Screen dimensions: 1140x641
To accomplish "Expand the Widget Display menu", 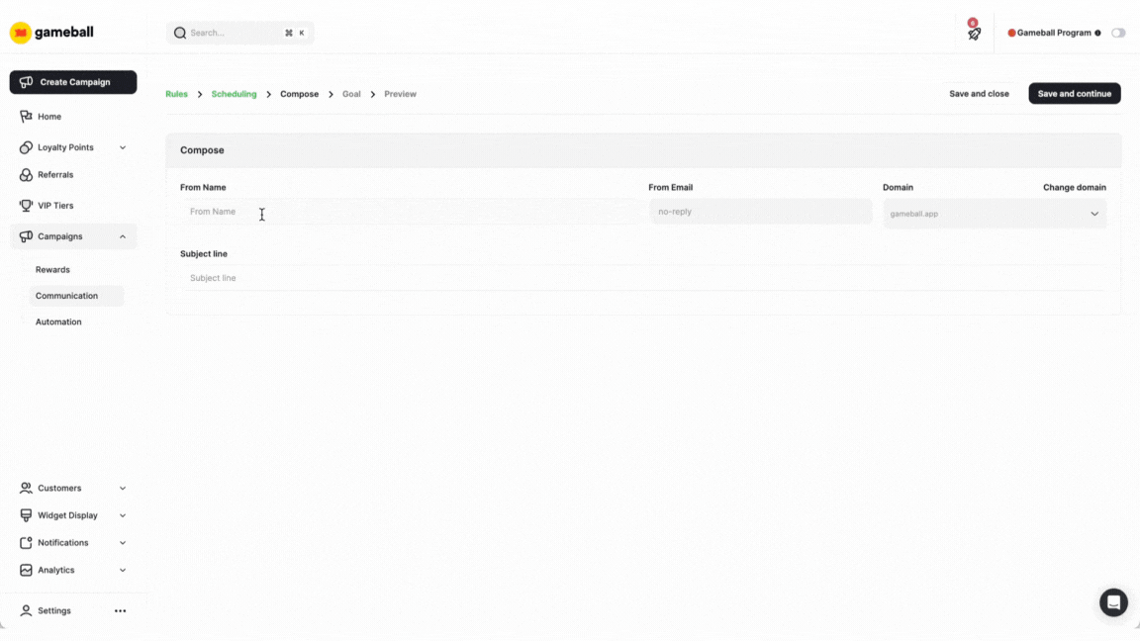I will 66,514.
